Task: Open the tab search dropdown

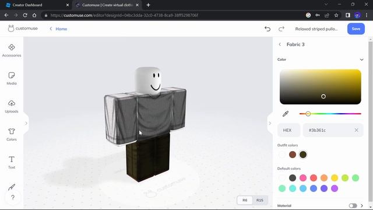Action: click(326, 5)
